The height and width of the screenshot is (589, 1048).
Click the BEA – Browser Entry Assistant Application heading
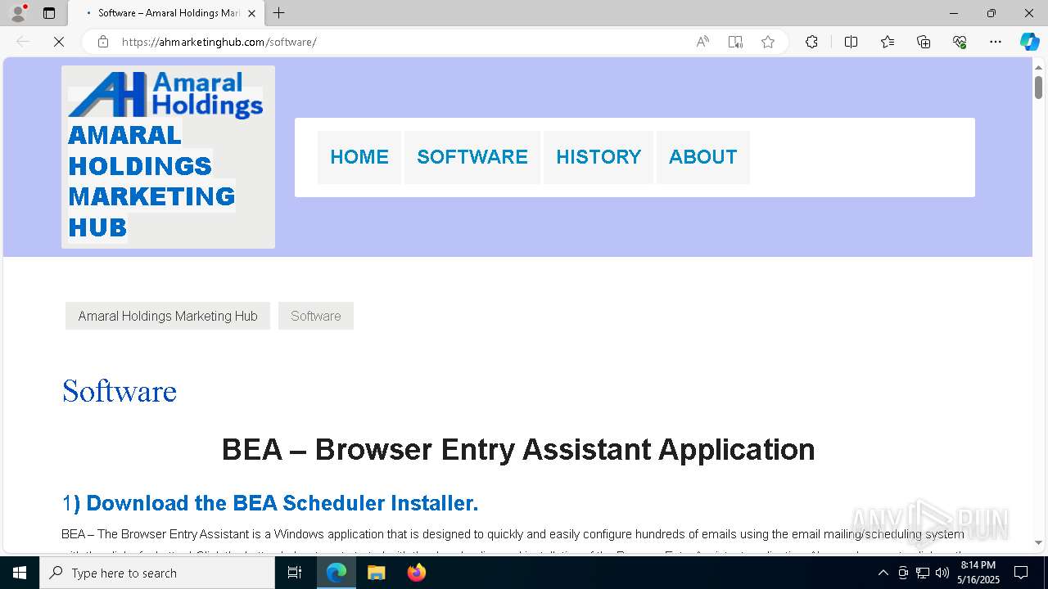[x=518, y=449]
